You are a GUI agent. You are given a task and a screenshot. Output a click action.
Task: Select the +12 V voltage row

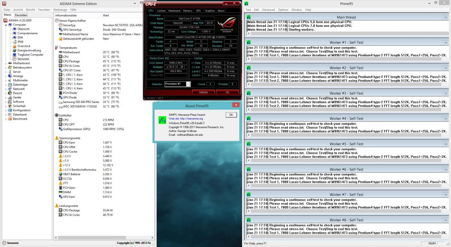coord(104,165)
